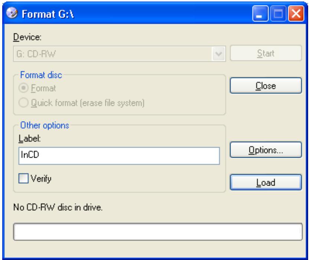This screenshot has width=310, height=260.
Task: Click the 'Format G:\' title text
Action: 48,14
